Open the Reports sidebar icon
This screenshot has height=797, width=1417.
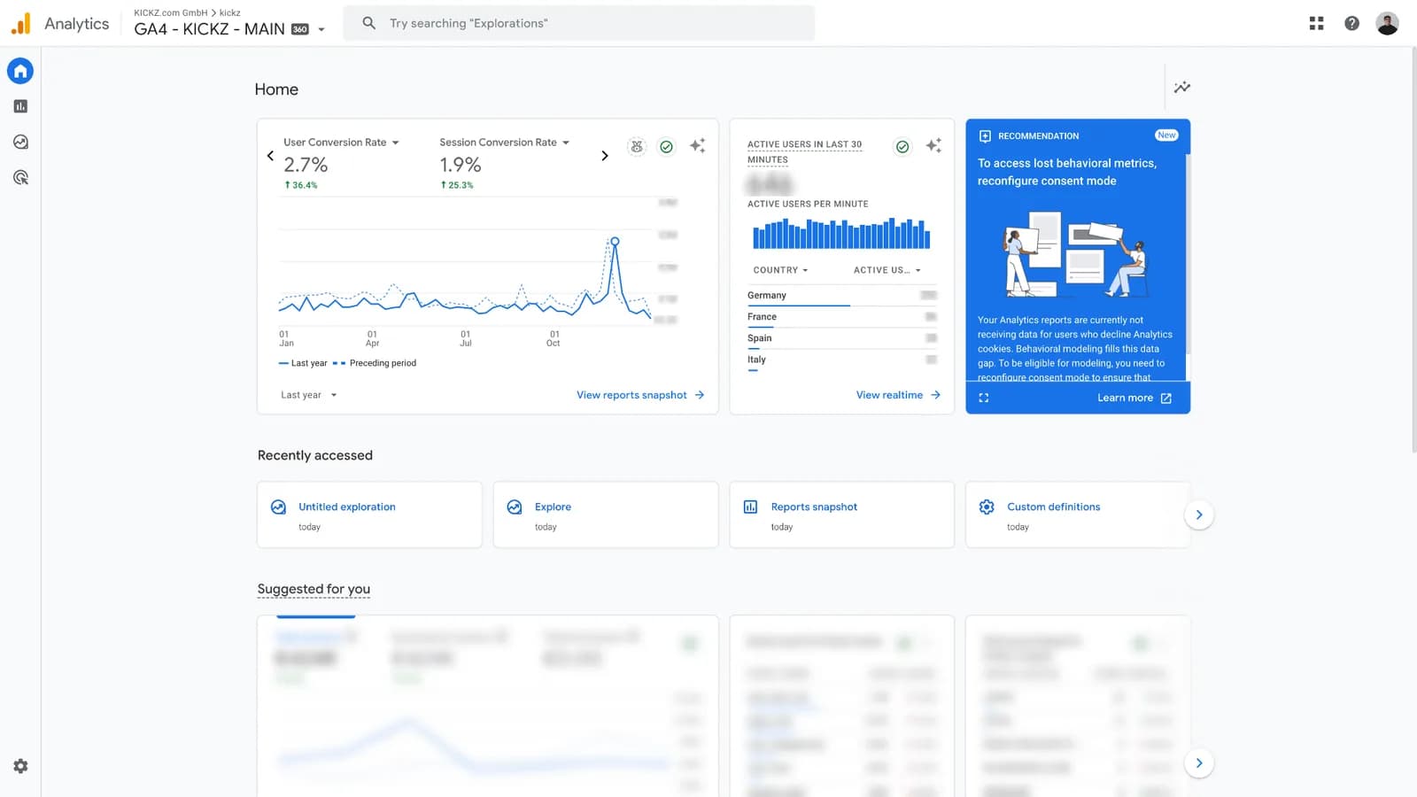[20, 106]
